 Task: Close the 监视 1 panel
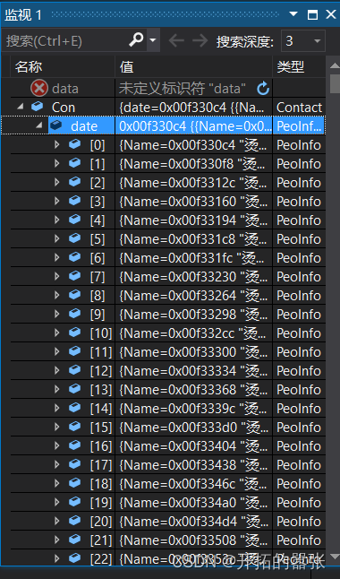pos(330,14)
